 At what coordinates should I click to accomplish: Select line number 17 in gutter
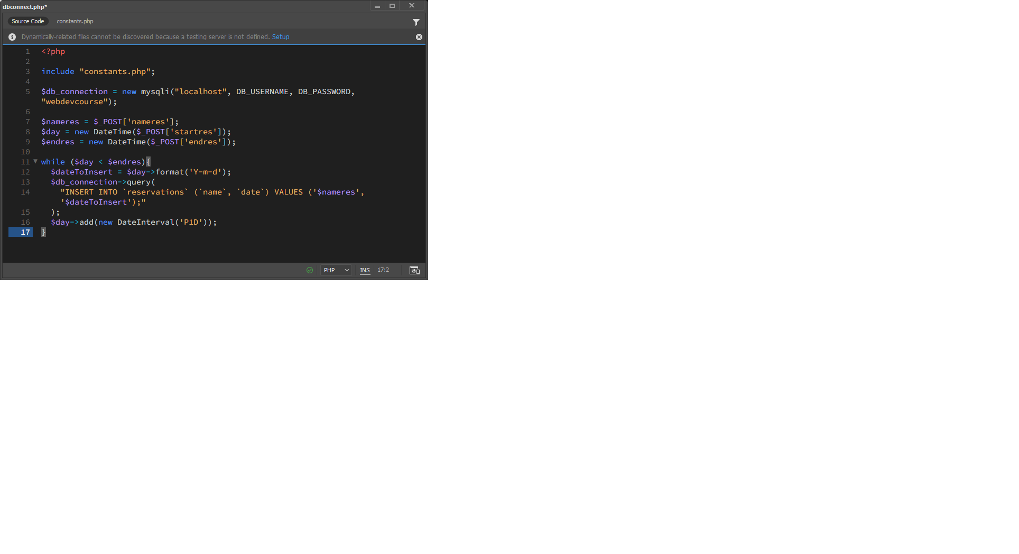click(21, 232)
